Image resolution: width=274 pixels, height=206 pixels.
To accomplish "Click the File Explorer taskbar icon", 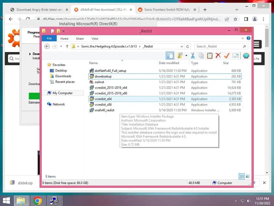I will click(x=21, y=201).
